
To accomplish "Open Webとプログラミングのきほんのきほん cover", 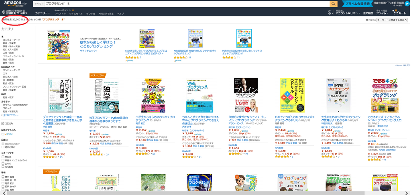I will click(x=199, y=95).
